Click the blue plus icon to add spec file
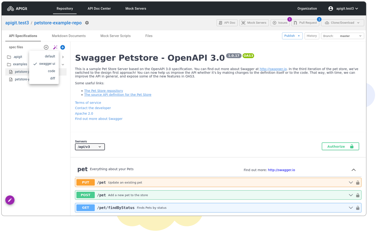384x233 pixels. (63, 47)
